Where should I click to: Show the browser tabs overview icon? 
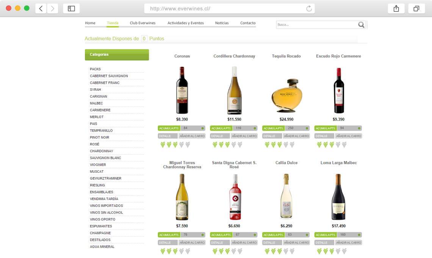coord(416,9)
